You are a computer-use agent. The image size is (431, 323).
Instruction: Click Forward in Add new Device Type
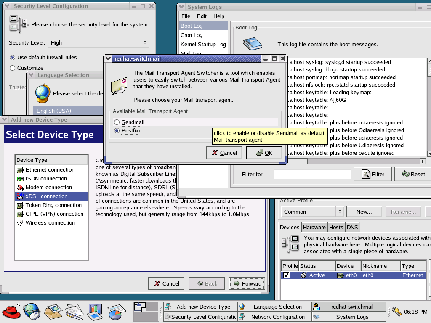247,283
